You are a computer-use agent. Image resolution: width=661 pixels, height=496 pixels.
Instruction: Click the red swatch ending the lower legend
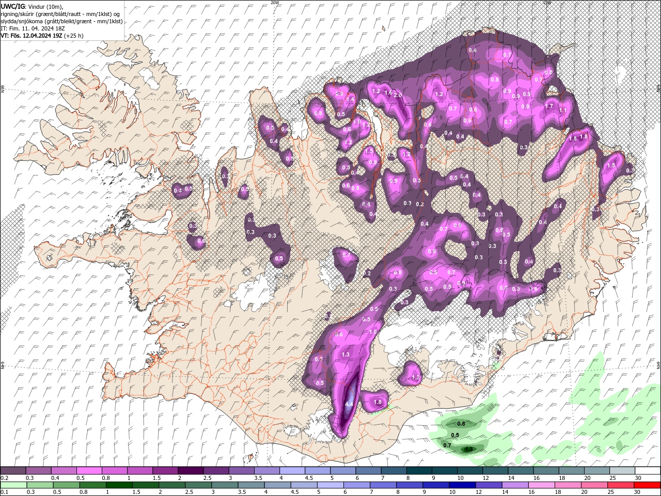[647, 485]
